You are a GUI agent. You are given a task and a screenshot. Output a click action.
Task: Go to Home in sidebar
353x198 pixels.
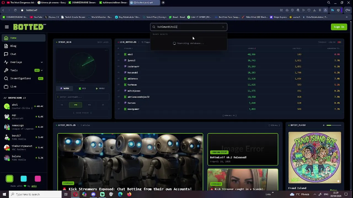point(23,38)
